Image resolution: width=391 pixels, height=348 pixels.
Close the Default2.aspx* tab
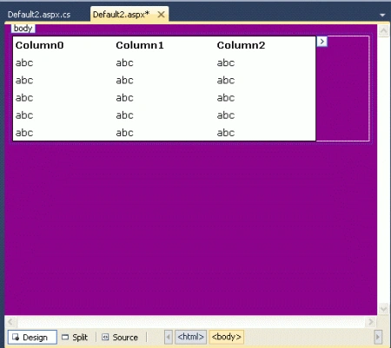(x=161, y=14)
